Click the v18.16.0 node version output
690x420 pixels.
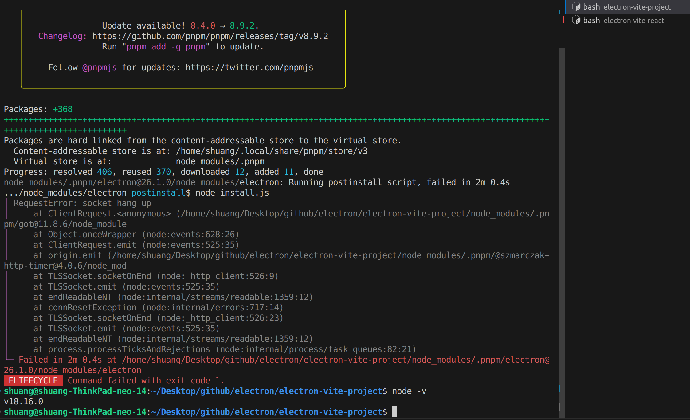click(x=24, y=401)
